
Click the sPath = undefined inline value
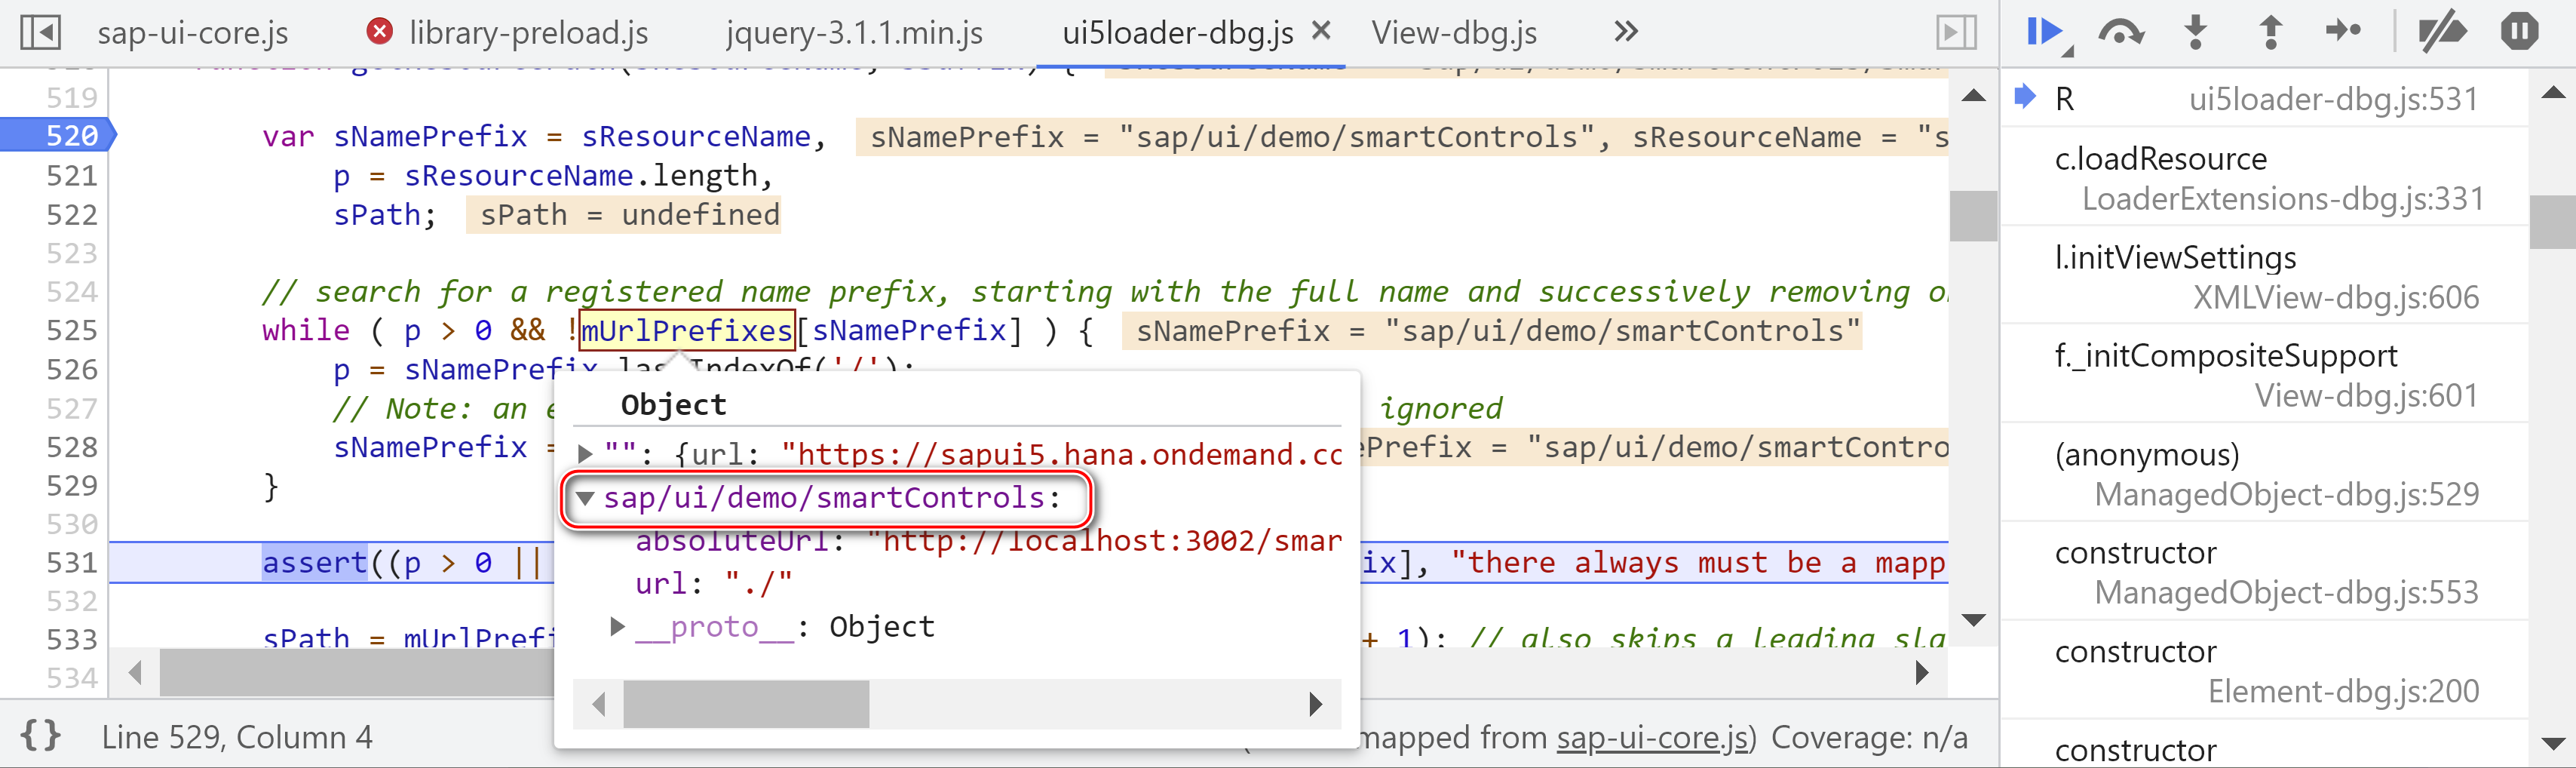[624, 215]
